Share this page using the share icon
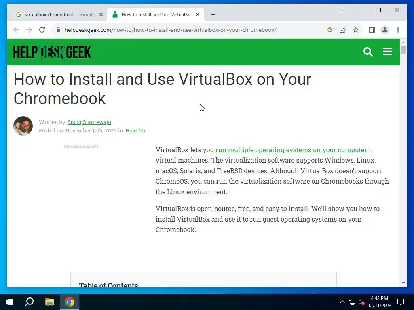The width and height of the screenshot is (414, 310). (343, 30)
